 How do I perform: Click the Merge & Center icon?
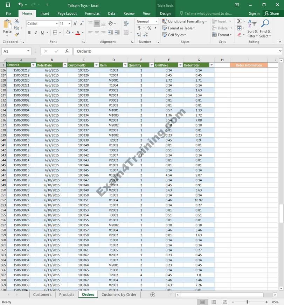pos(126,33)
